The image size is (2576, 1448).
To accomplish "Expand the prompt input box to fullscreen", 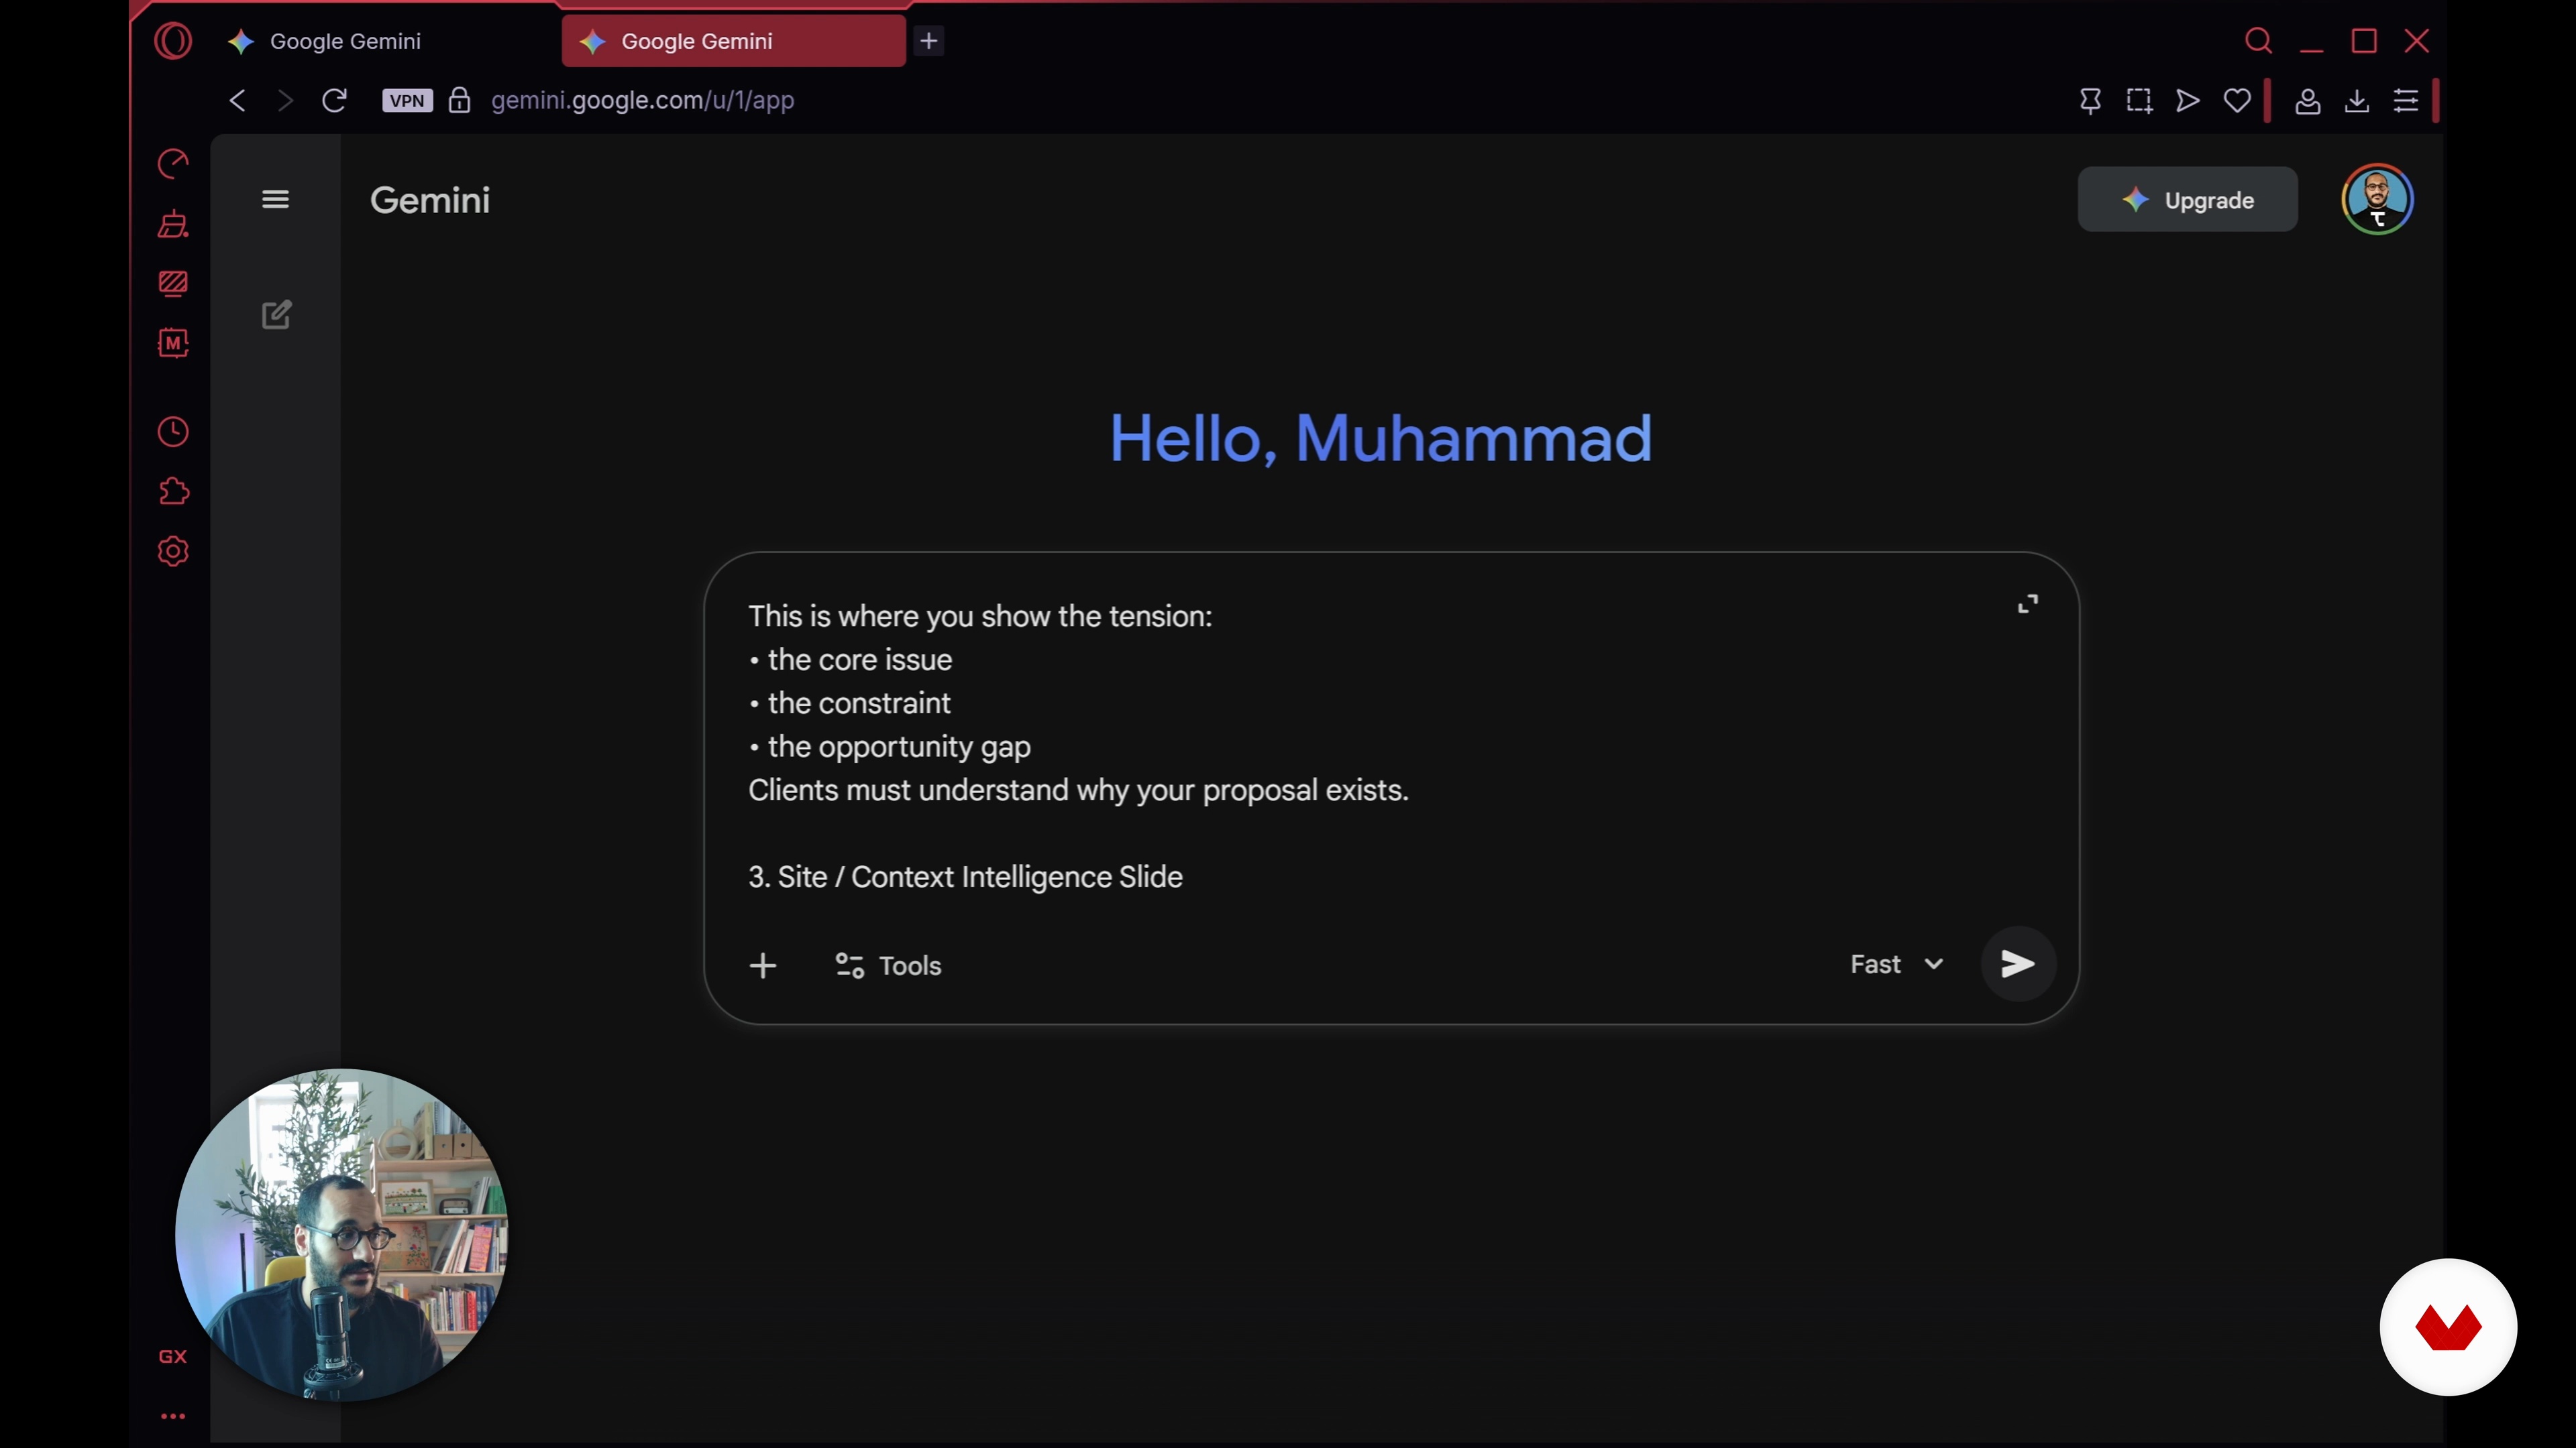I will [2027, 603].
